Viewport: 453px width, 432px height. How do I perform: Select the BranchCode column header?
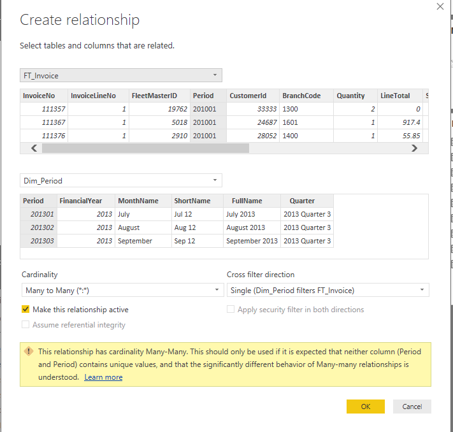pyautogui.click(x=306, y=96)
